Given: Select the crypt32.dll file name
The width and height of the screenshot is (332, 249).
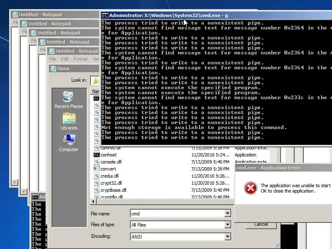Looking at the screenshot, I should [111, 183].
